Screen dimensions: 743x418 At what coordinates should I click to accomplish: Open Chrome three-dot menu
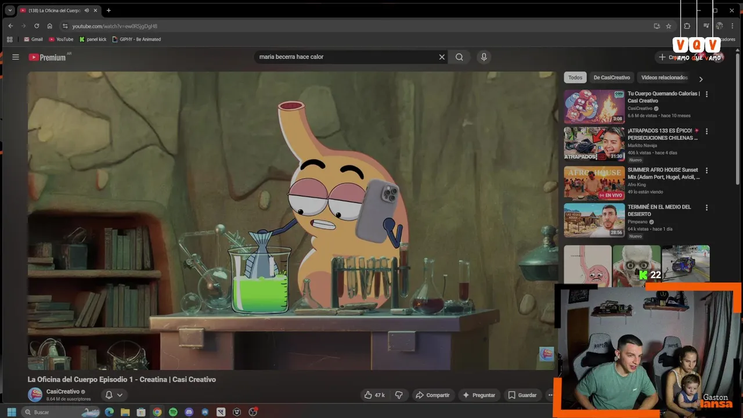[x=733, y=26]
